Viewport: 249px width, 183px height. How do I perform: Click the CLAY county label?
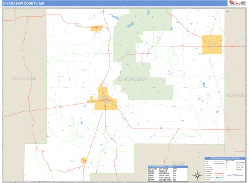click(x=179, y=164)
